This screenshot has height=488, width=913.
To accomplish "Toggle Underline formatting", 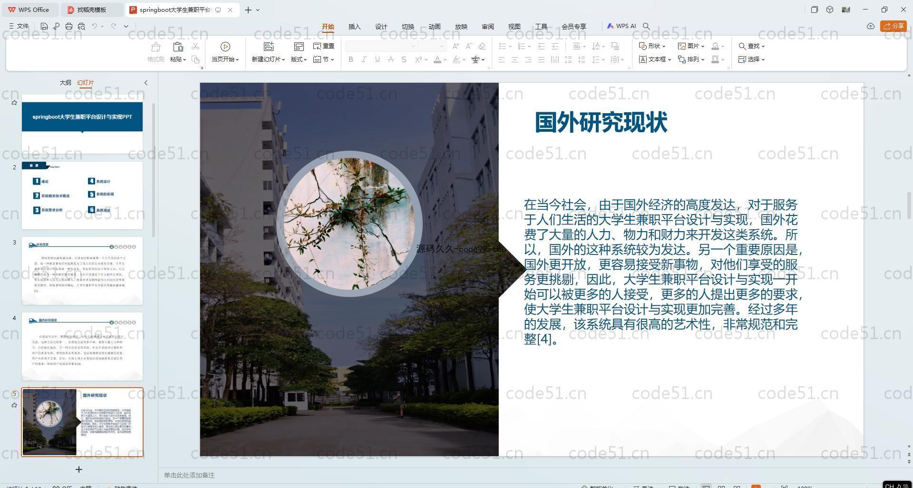I will pos(378,59).
